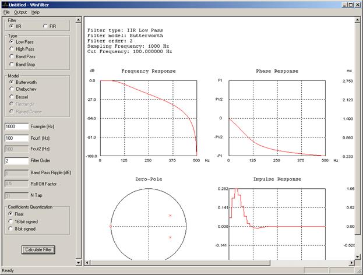363x275 pixels.
Task: Close the WinFilter window
Action: [x=357, y=4]
